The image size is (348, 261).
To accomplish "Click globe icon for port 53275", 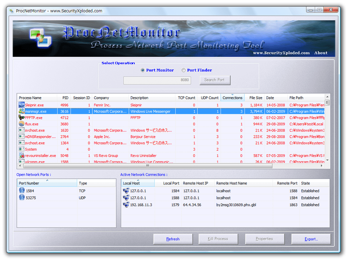I will click(x=22, y=197).
